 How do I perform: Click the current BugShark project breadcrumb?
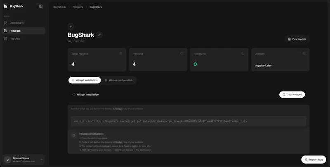(96, 7)
